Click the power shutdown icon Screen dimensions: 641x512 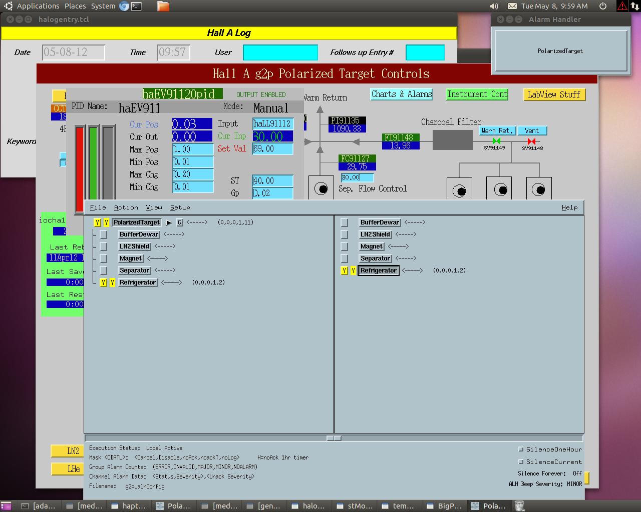pos(603,6)
